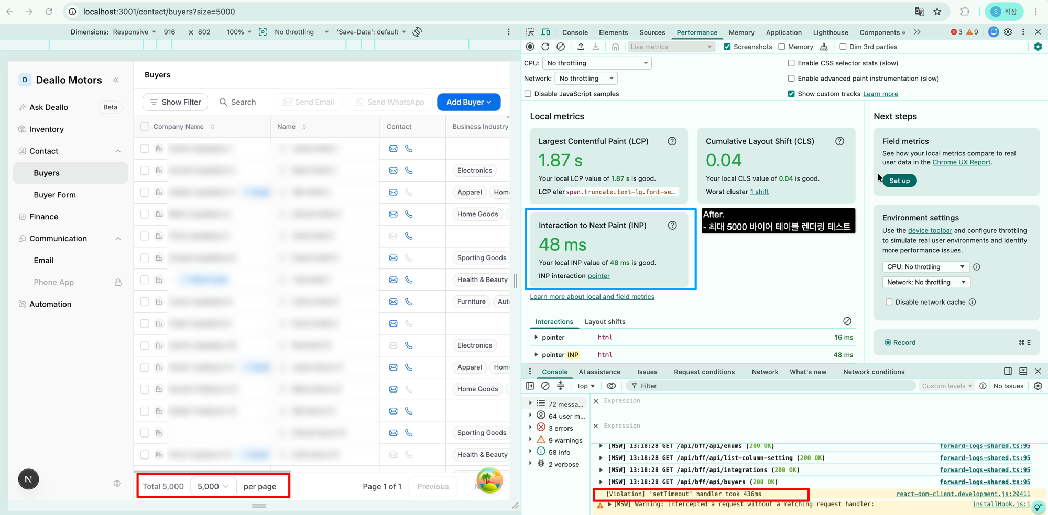This screenshot has height=515, width=1048.
Task: Click the Add Buyer button
Action: coord(468,102)
